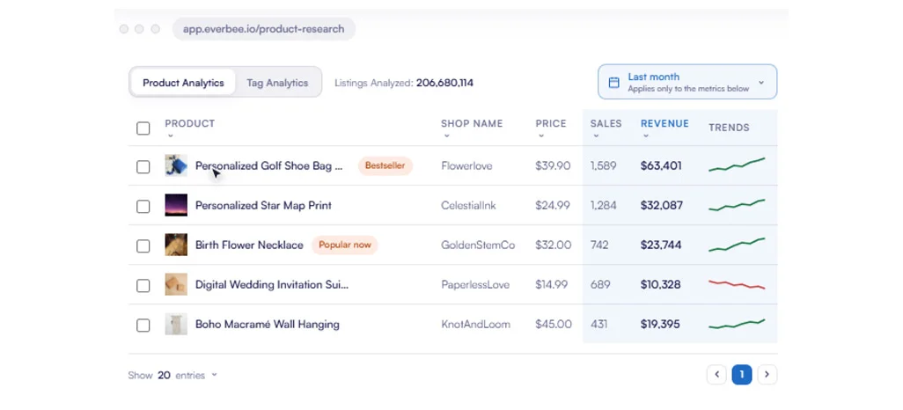Click the 1,284 sales value
903x410 pixels.
[x=604, y=206]
